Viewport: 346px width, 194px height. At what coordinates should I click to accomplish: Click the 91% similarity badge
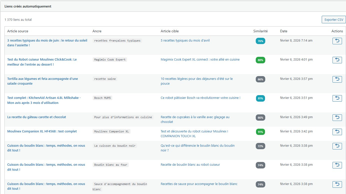(x=260, y=132)
